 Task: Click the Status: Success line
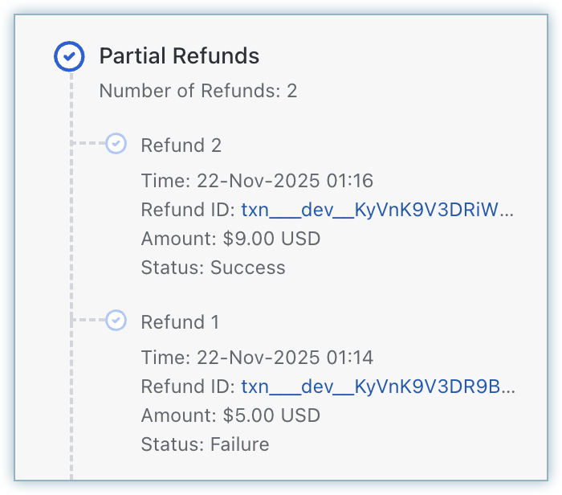point(213,268)
